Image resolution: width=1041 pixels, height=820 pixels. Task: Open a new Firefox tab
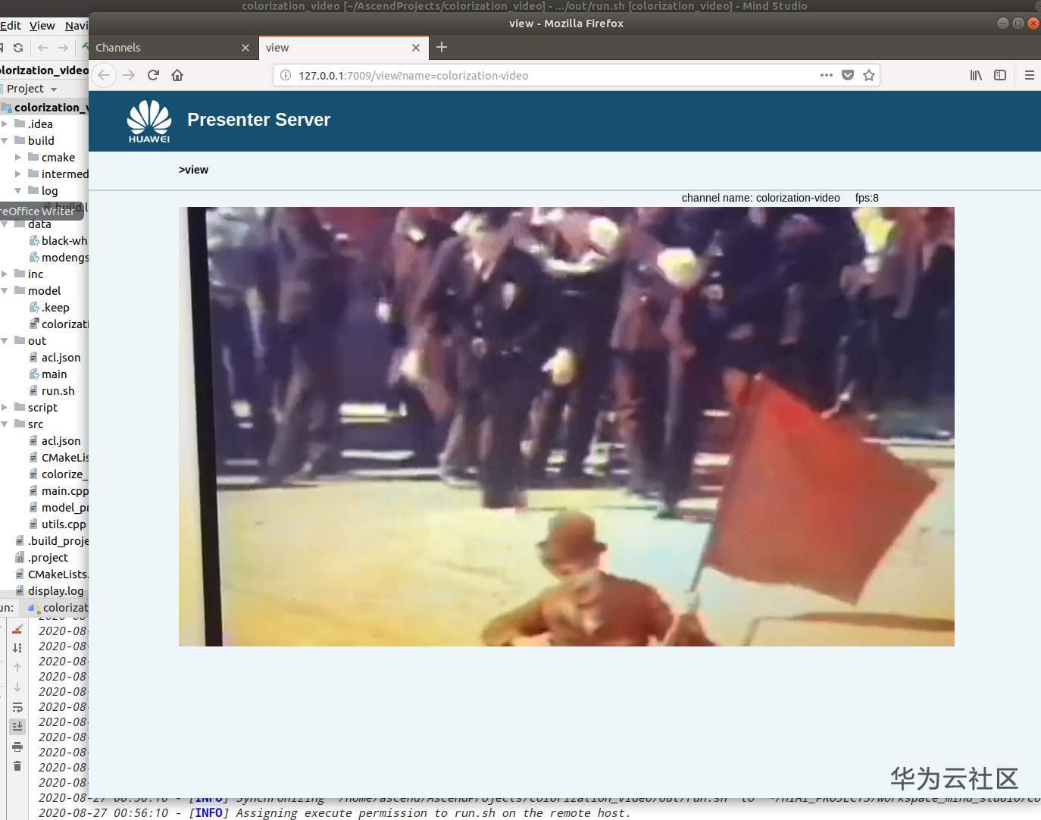click(x=442, y=47)
